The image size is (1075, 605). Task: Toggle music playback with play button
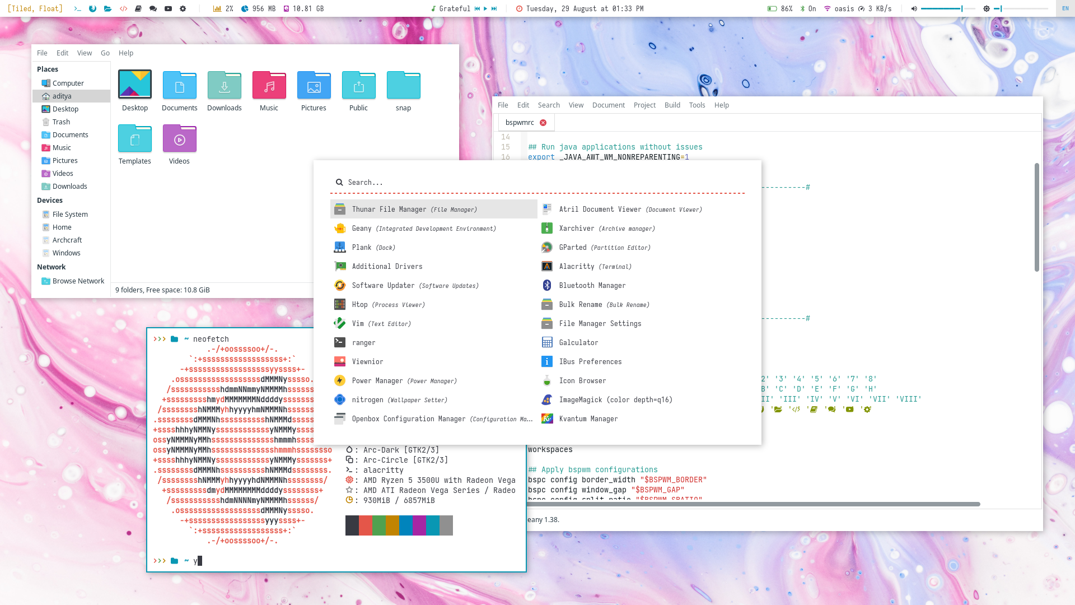[x=485, y=8]
